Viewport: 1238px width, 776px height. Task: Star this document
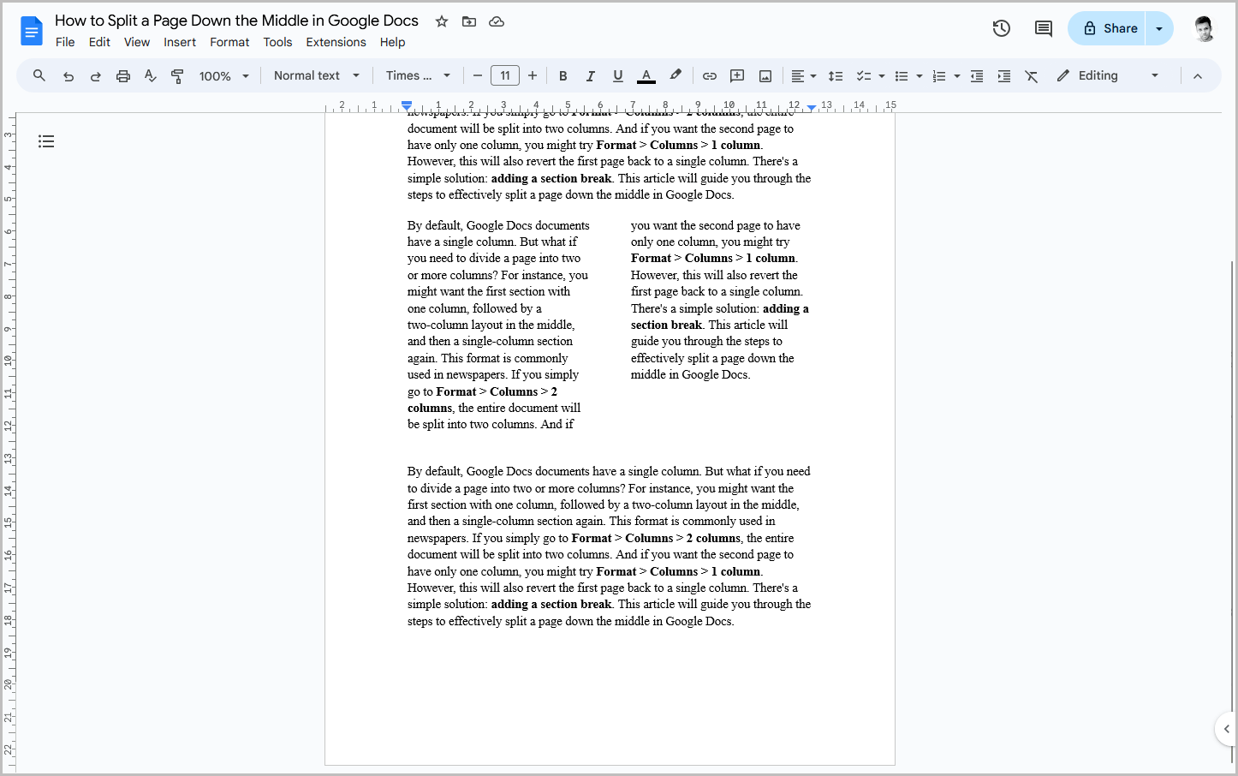coord(442,21)
